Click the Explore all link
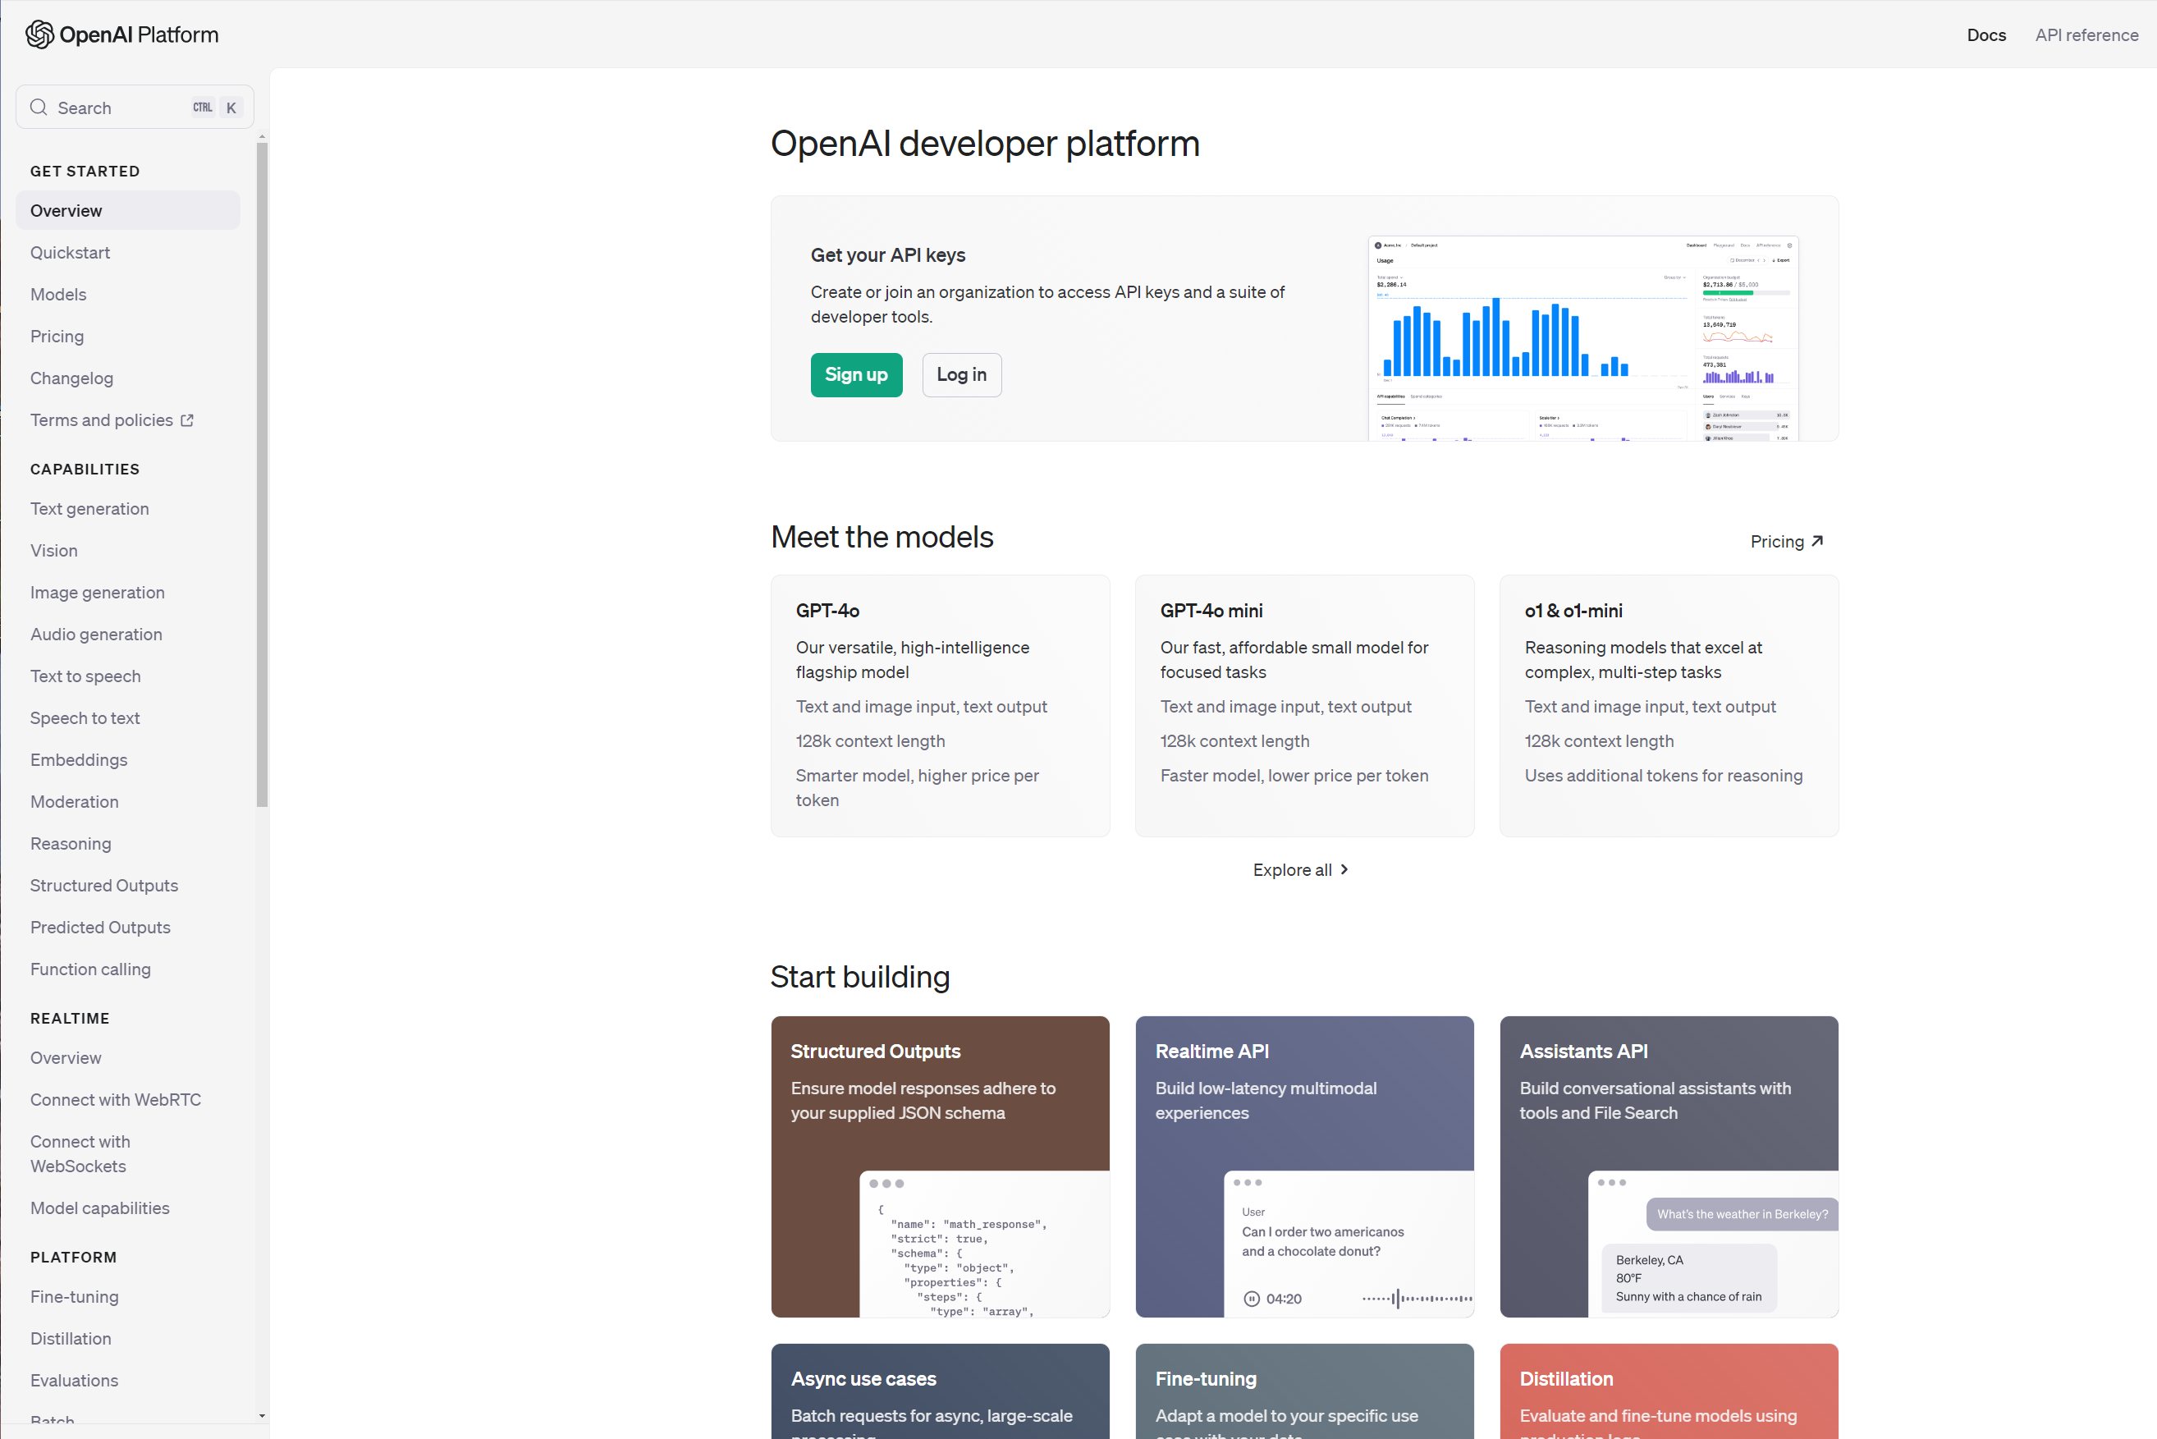Viewport: 2157px width, 1439px height. click(x=1301, y=870)
